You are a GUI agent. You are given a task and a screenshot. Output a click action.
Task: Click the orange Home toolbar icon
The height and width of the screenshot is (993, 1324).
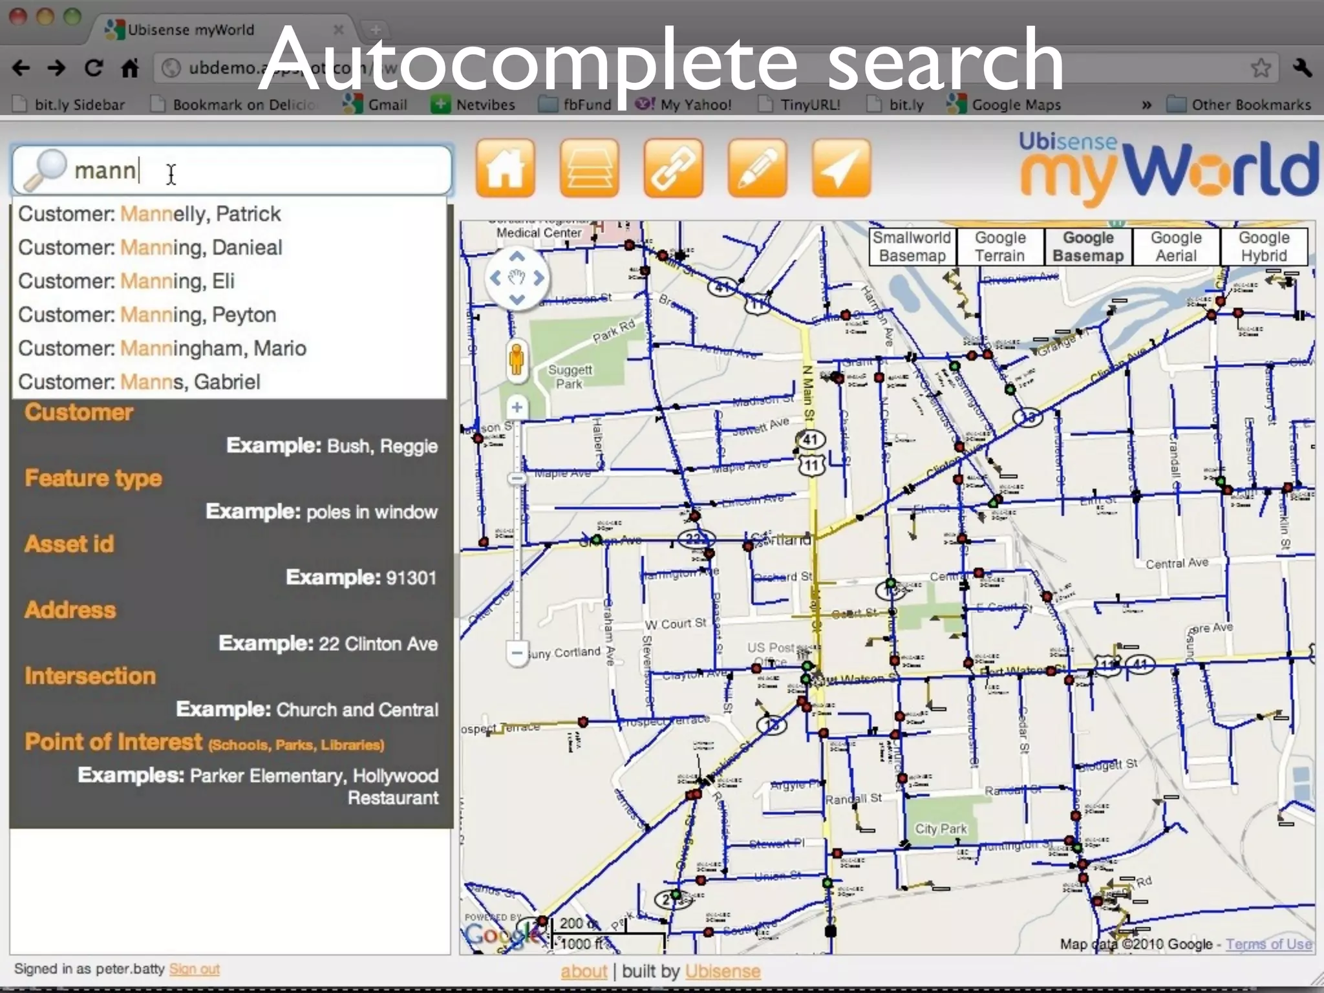[x=505, y=168]
